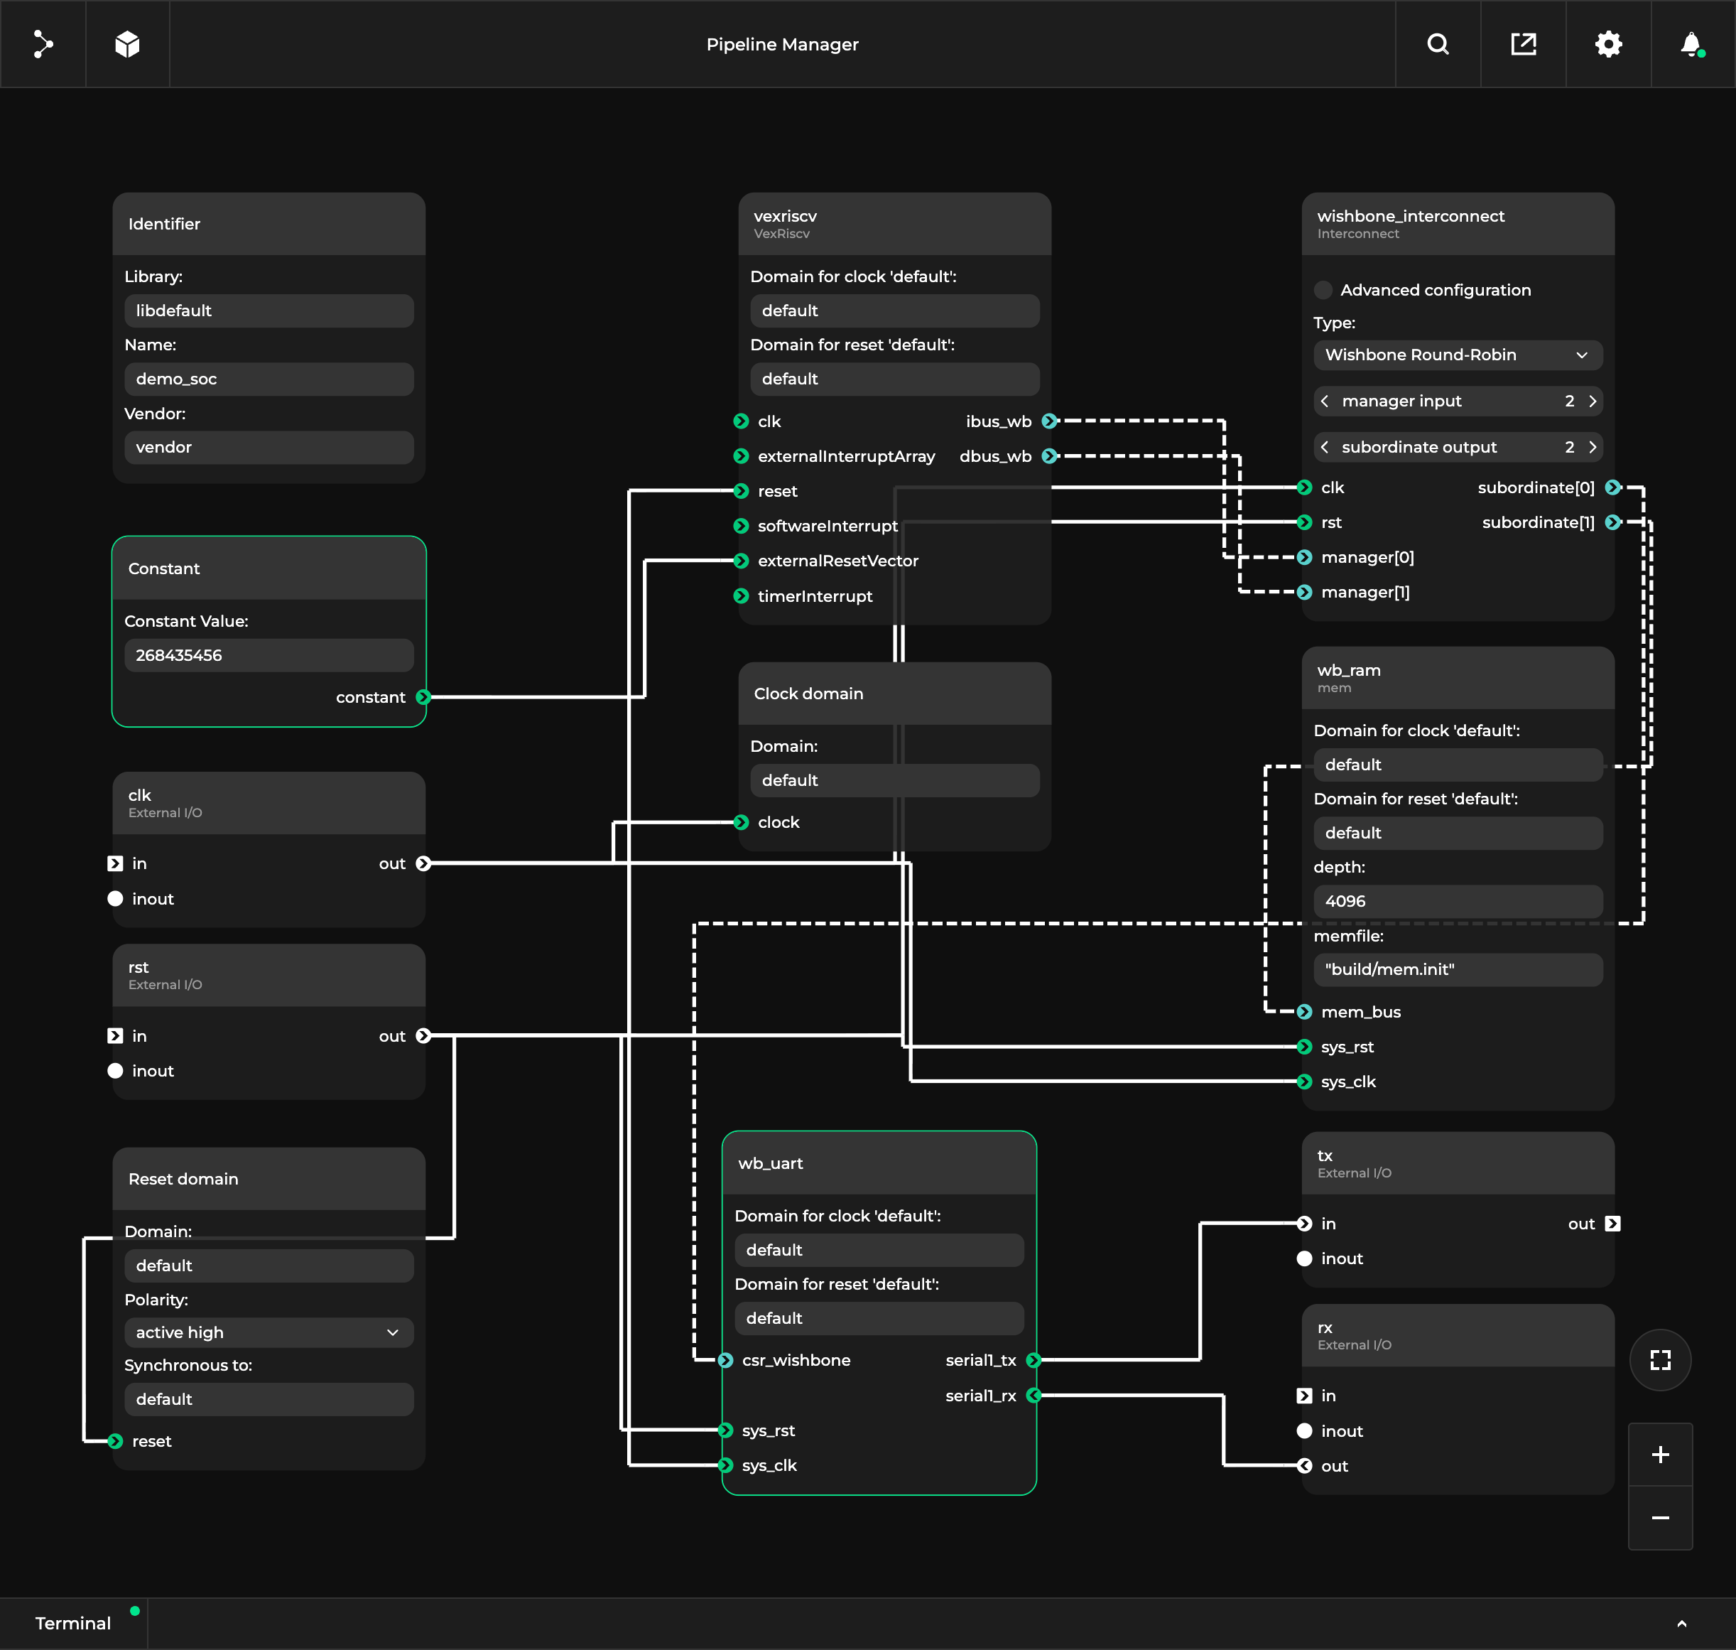This screenshot has height=1650, width=1736.
Task: Click the clk External I/O out port
Action: 423,863
